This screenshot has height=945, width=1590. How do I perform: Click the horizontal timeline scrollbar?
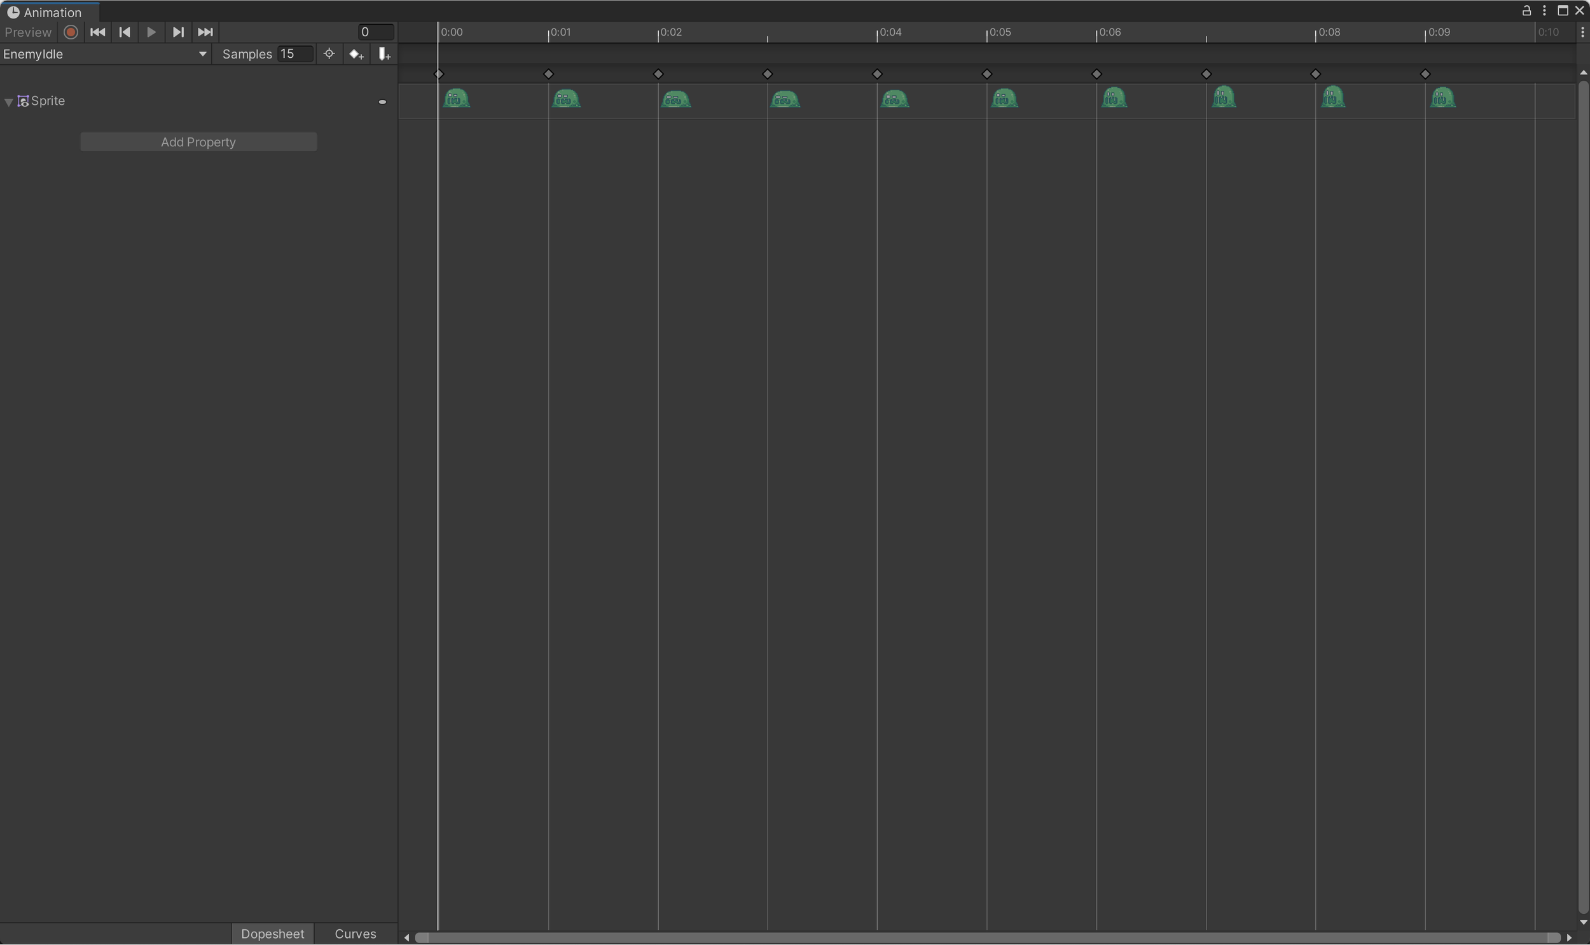[987, 937]
